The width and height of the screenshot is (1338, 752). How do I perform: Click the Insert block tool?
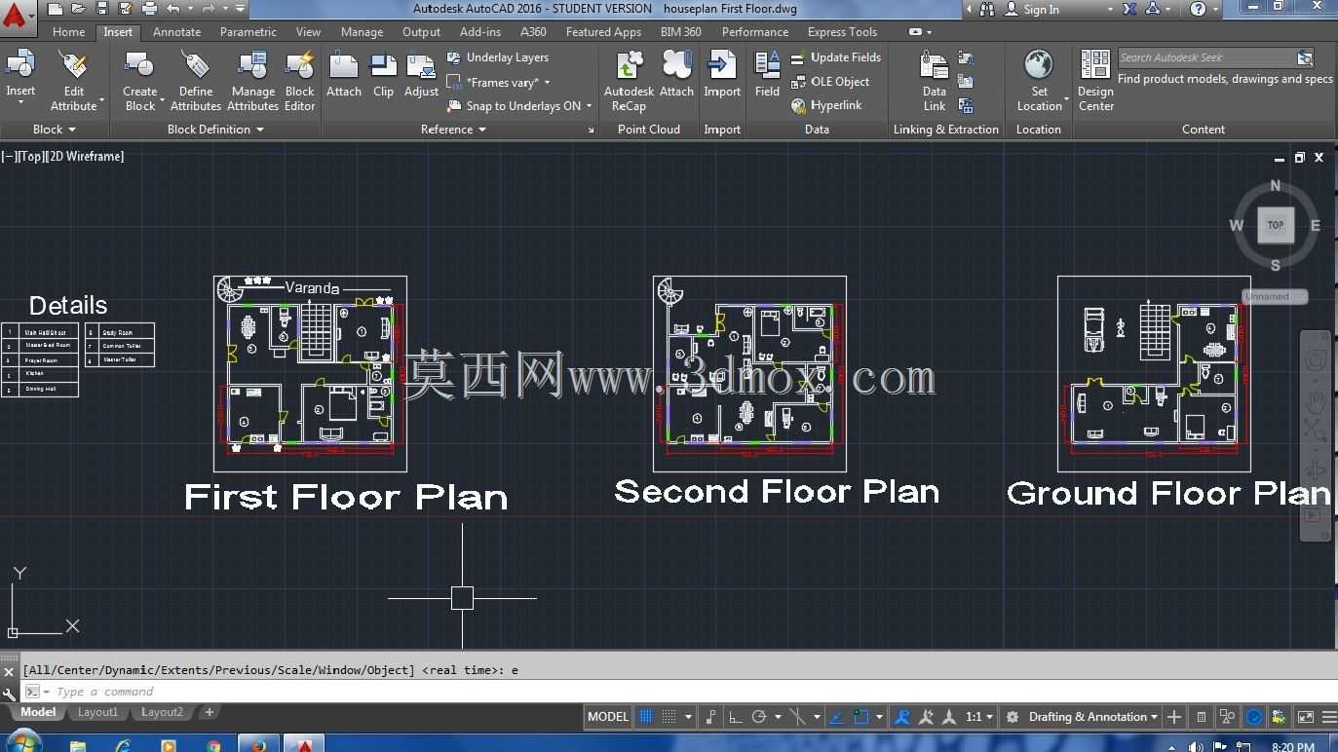click(x=20, y=75)
